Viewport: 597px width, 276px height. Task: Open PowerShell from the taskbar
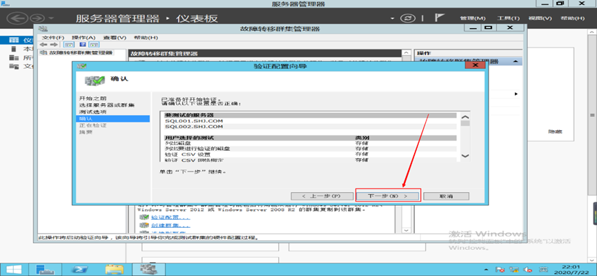tap(81, 269)
